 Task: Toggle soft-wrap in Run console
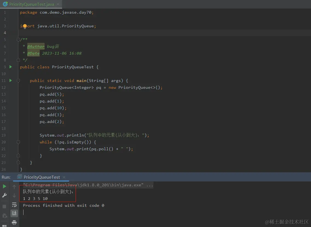(x=14, y=205)
